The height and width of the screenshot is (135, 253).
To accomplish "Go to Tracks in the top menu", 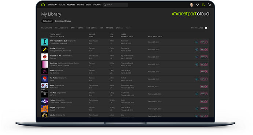I will [62, 5].
